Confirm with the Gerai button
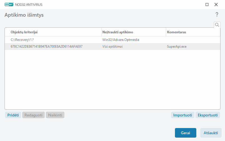The width and height of the screenshot is (225, 141). (x=186, y=133)
